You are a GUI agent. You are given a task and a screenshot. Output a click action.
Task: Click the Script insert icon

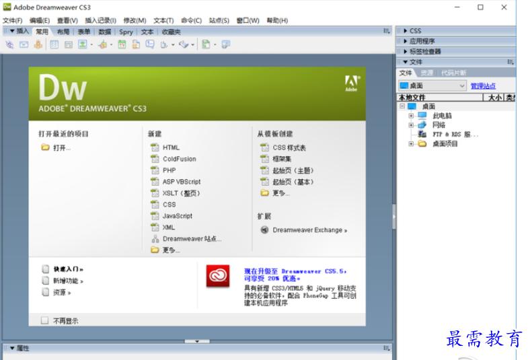tap(184, 44)
